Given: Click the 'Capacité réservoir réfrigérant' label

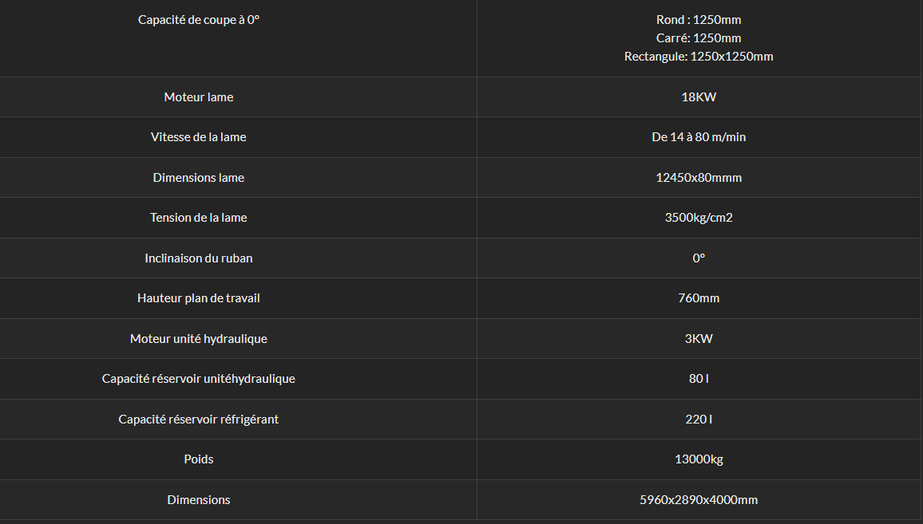Looking at the screenshot, I should (198, 420).
